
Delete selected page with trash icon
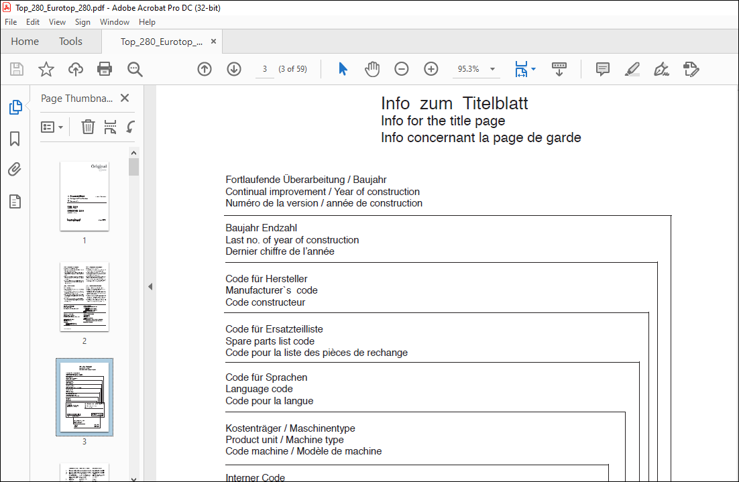88,127
